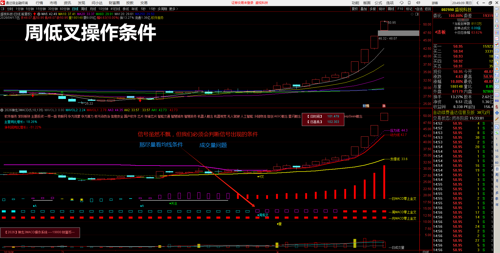500x253 pixels.
Task: Collapse the limit-up info panel chevron
Action: [463, 20]
